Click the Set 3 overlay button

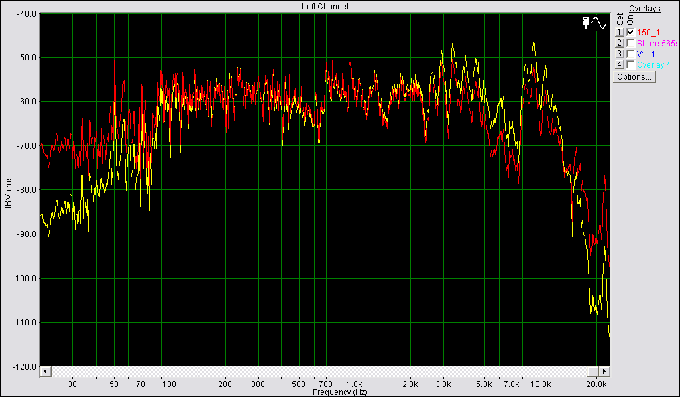pyautogui.click(x=619, y=54)
